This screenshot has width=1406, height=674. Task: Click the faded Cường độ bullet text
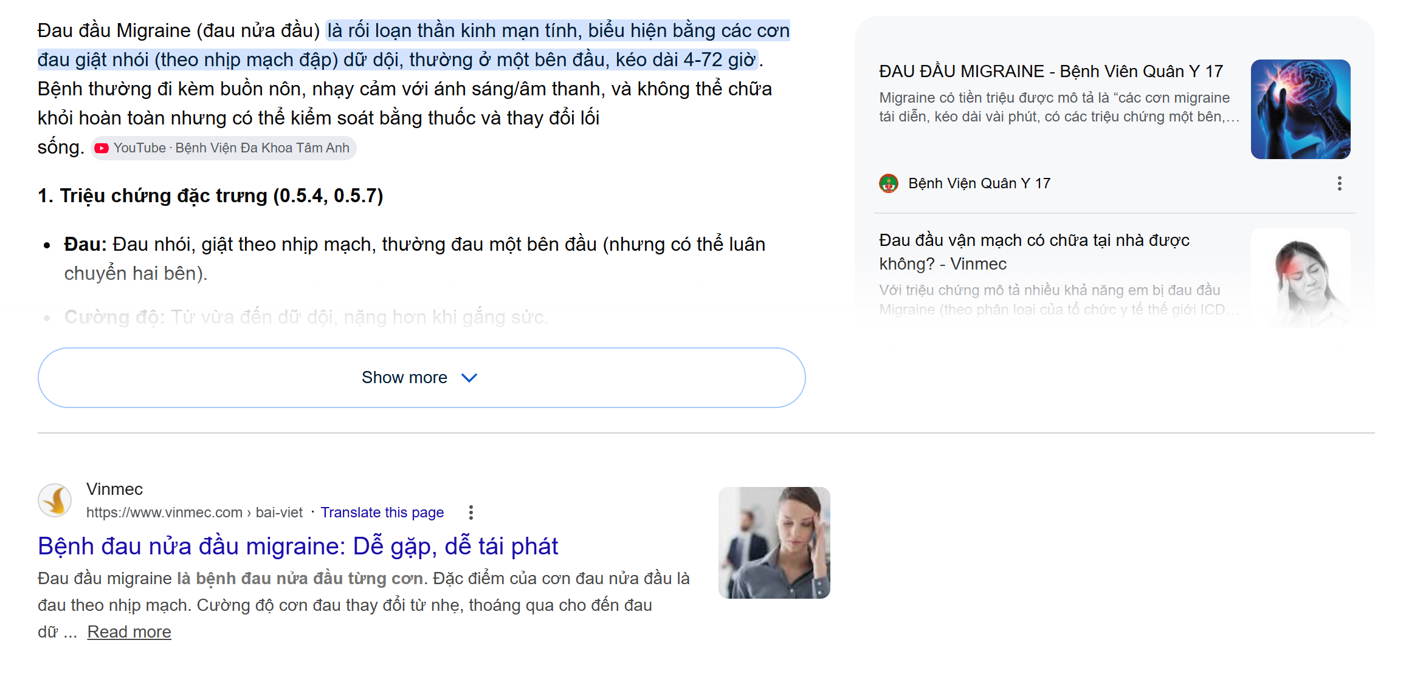pyautogui.click(x=306, y=317)
